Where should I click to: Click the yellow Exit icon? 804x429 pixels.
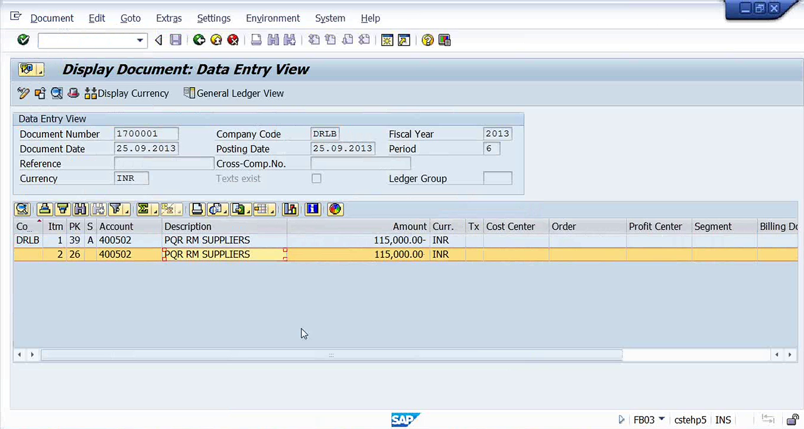pyautogui.click(x=216, y=40)
